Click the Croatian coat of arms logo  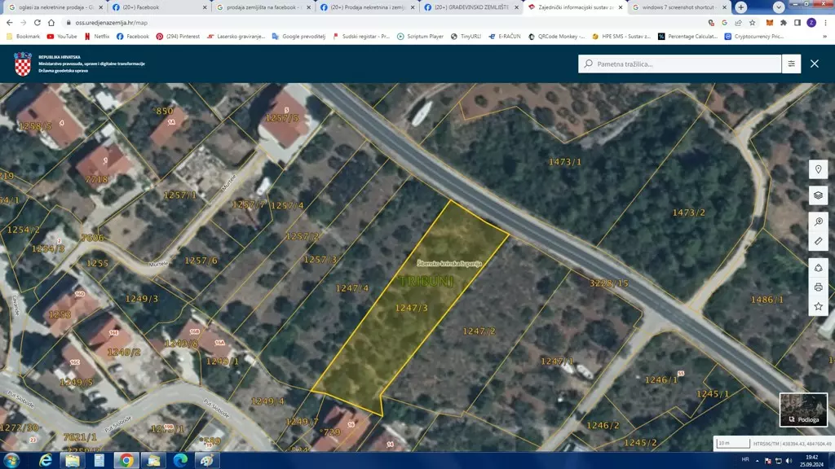tap(23, 64)
